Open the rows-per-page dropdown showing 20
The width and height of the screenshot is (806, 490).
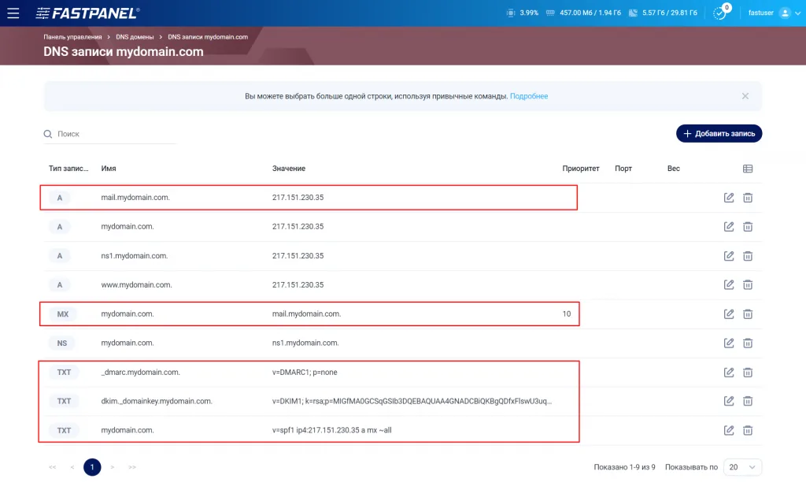(742, 467)
